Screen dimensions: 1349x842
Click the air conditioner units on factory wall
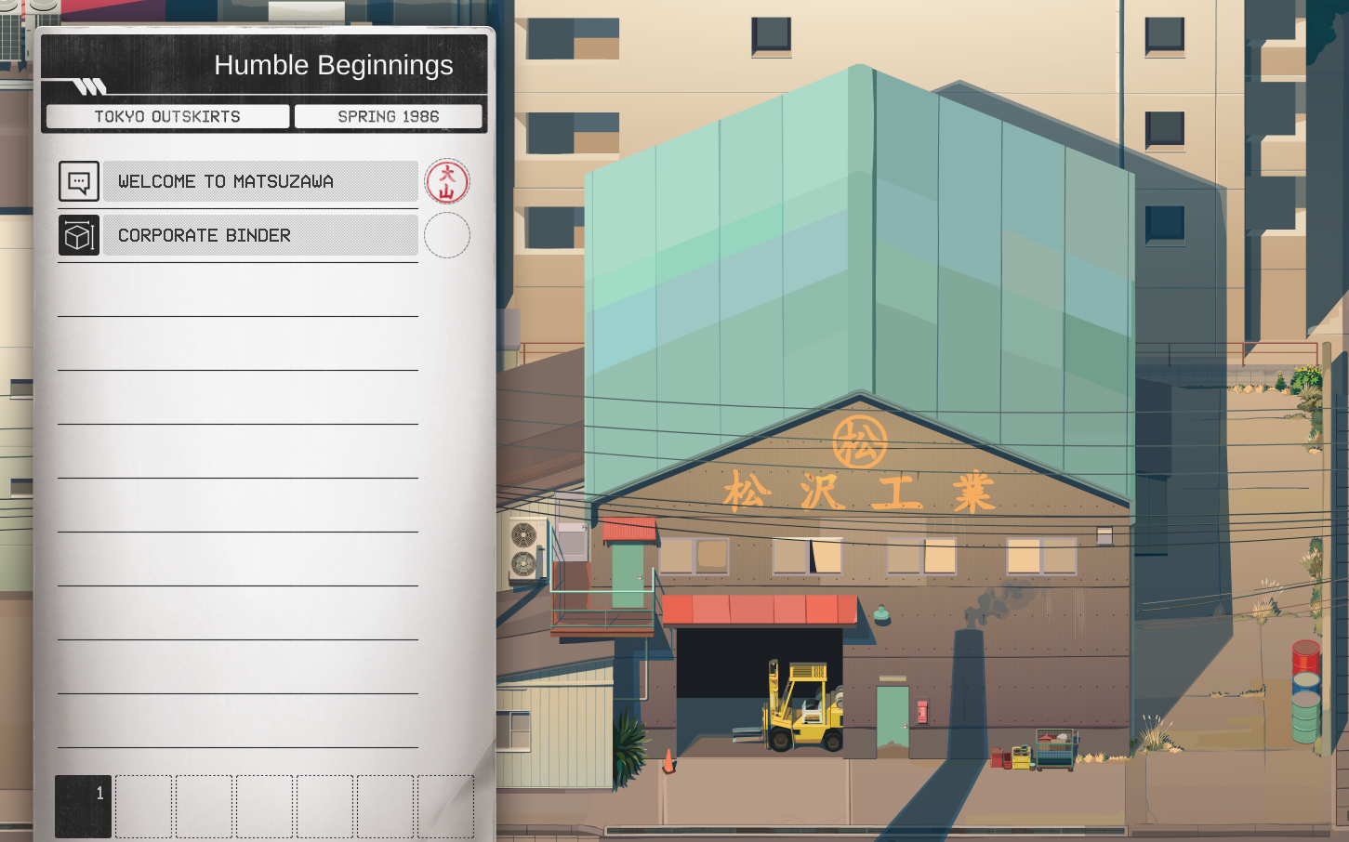point(526,550)
